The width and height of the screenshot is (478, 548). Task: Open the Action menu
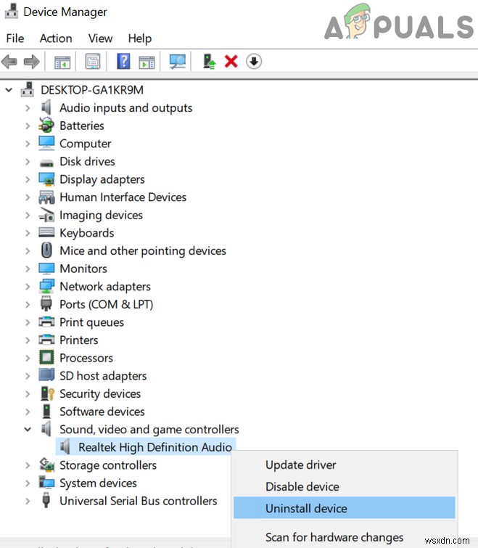(56, 38)
